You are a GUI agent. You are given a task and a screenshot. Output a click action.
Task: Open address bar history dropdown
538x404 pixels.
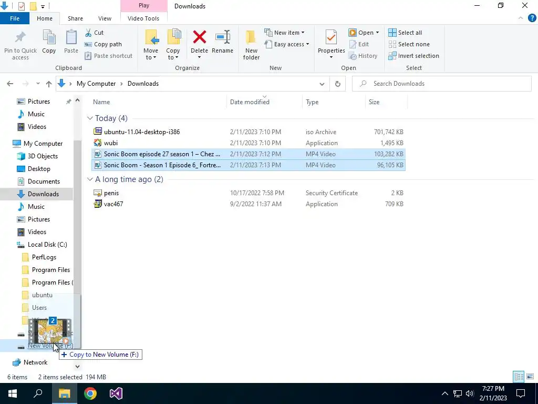point(322,84)
